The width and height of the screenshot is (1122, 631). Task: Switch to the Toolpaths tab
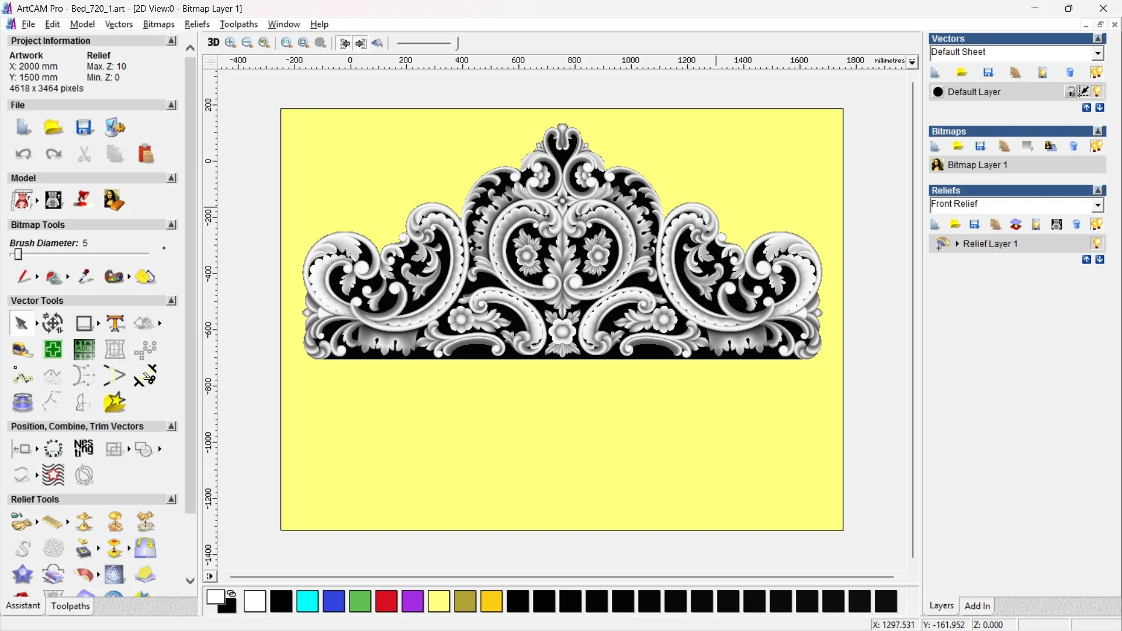pyautogui.click(x=70, y=606)
